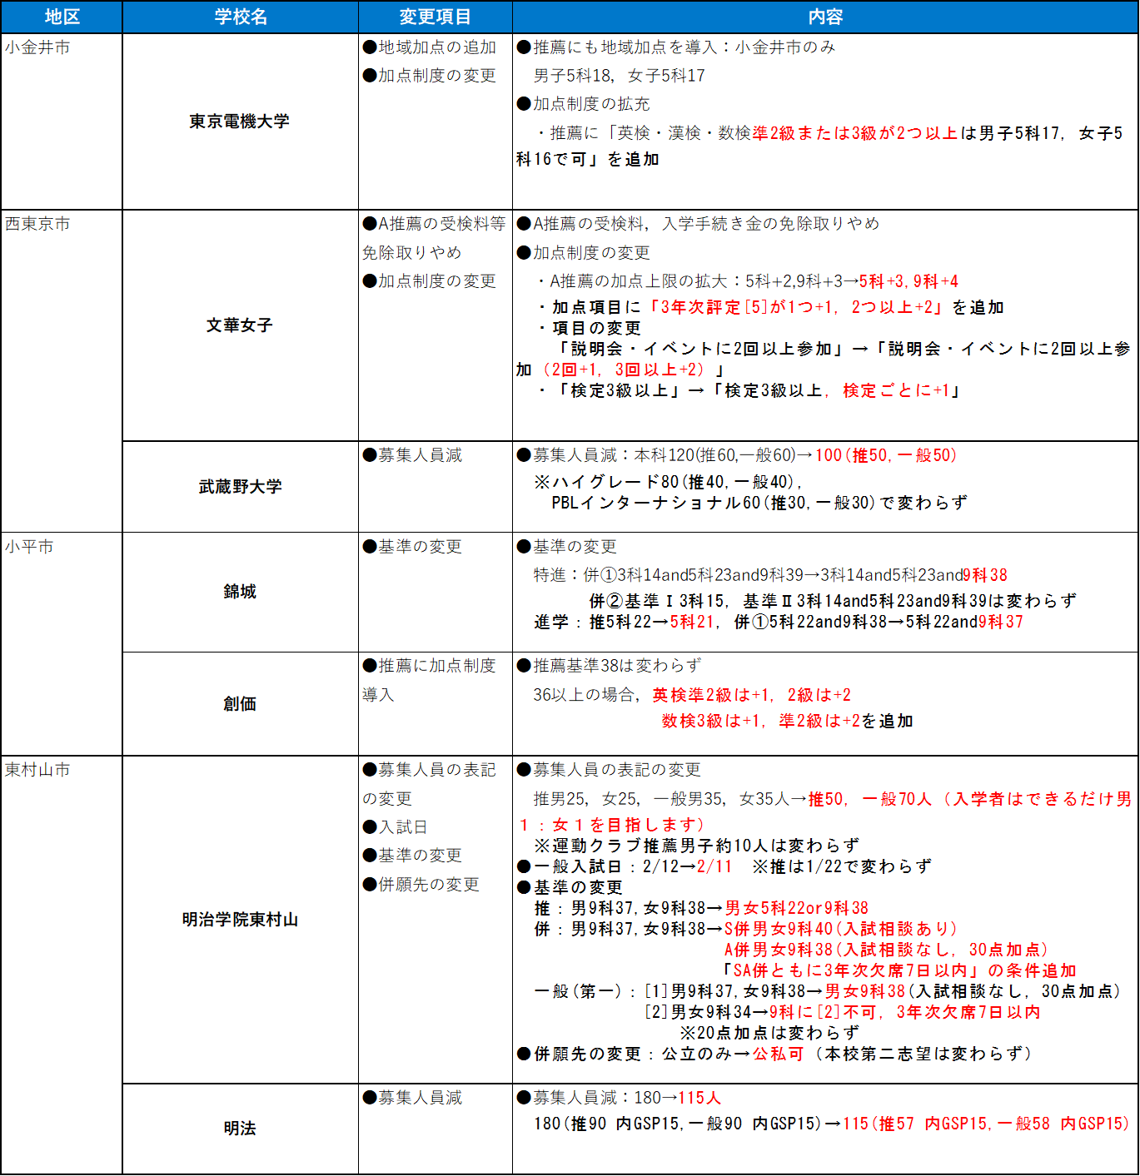The height and width of the screenshot is (1176, 1140).
Task: Click red text 100(推50,一般50)
Action: 886,455
